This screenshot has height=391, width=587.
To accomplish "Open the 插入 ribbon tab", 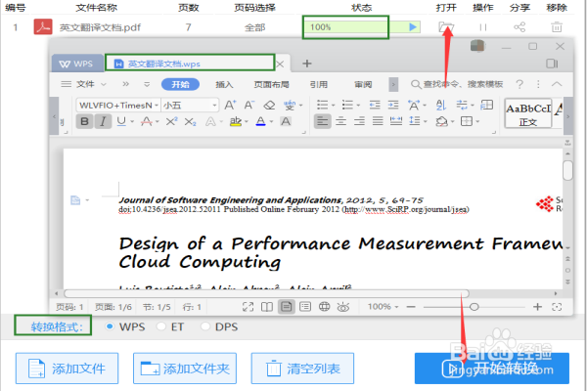I will [224, 85].
